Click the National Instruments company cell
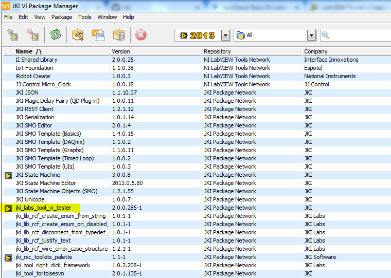Screen dimensions: 391x278 [x=330, y=76]
